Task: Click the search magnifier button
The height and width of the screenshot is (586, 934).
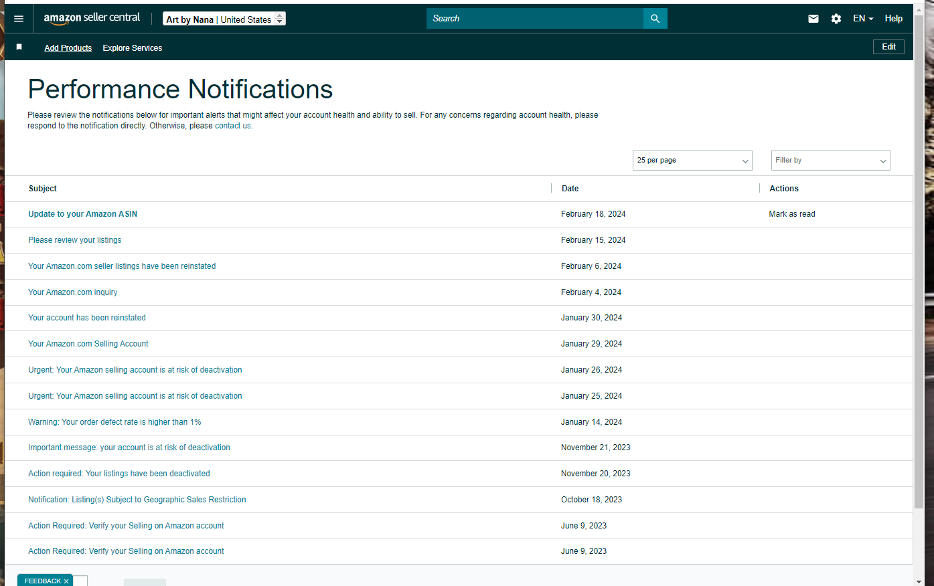Action: 655,19
